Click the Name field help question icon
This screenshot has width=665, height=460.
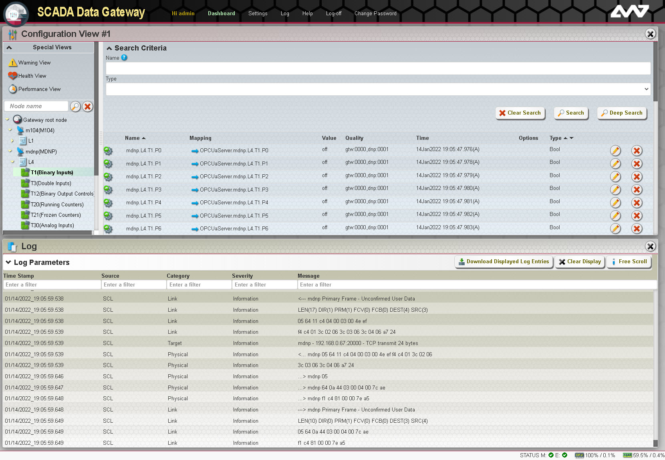(x=124, y=58)
